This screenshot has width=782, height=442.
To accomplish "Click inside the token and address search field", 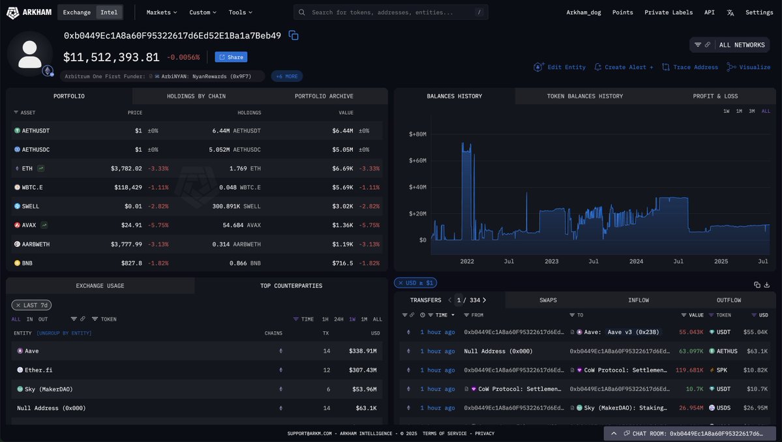I will (391, 12).
